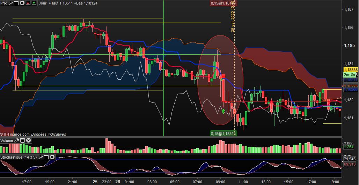Remove the Stochastique indicator panel
The height and width of the screenshot is (185, 359).
(52, 157)
